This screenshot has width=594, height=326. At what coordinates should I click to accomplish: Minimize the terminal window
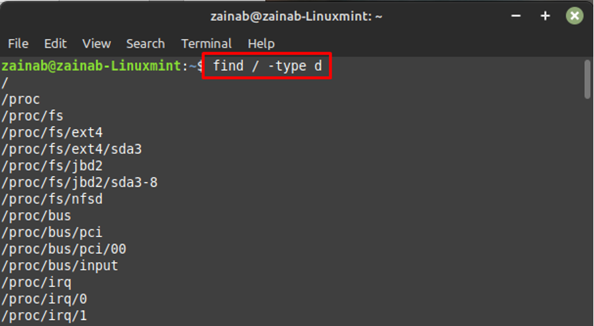pos(516,16)
